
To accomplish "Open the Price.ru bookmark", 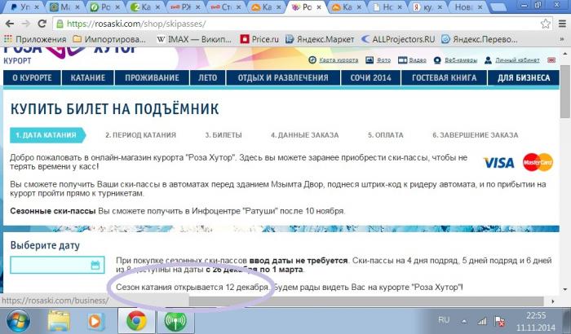I will [x=259, y=39].
